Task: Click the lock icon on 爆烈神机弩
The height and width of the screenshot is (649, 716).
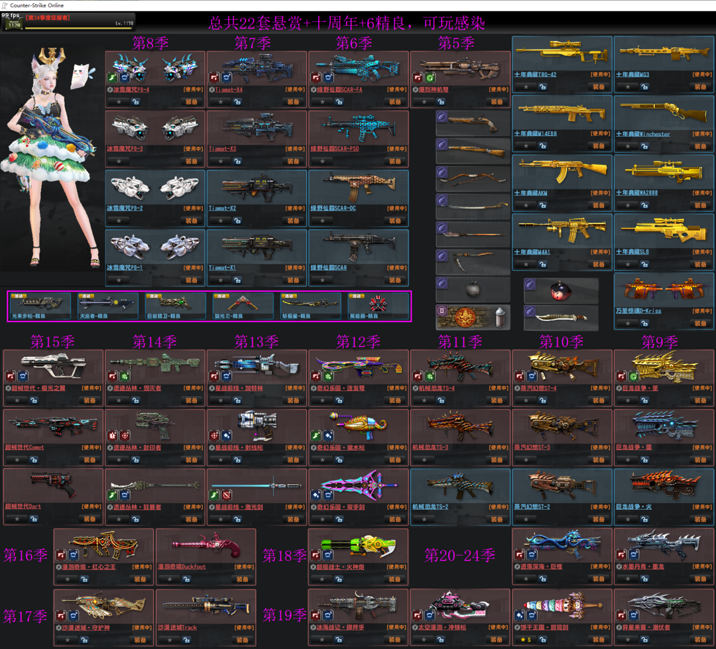Action: (x=441, y=102)
